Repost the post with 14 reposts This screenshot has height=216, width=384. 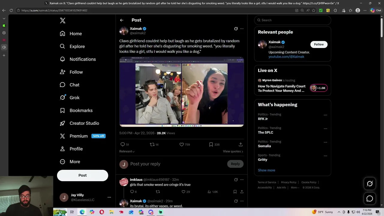152,145
